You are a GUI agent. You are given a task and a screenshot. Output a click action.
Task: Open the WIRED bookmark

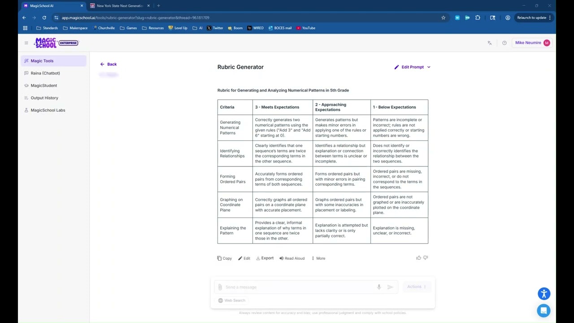click(256, 28)
